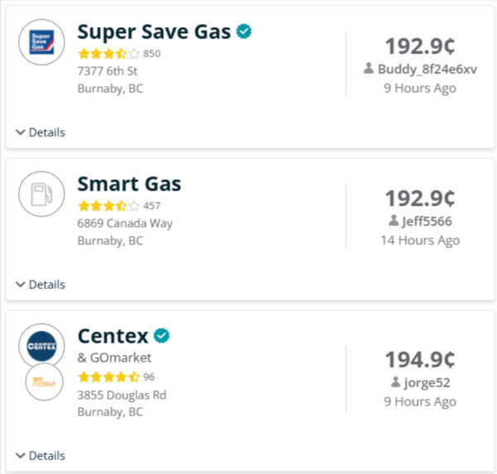Image resolution: width=497 pixels, height=474 pixels.
Task: Click the Centex brand logo icon
Action: coord(41,346)
